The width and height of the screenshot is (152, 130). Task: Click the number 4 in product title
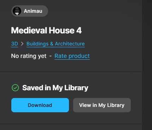79,31
